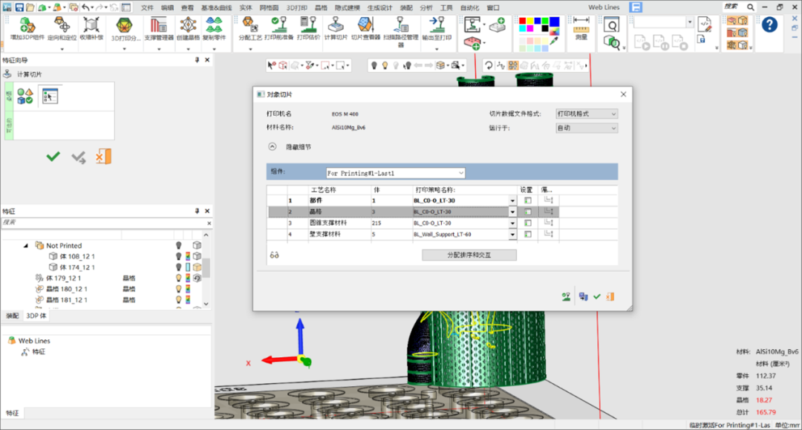
Task: Toggle visibility bulb for 体 179_12 1
Action: (178, 278)
